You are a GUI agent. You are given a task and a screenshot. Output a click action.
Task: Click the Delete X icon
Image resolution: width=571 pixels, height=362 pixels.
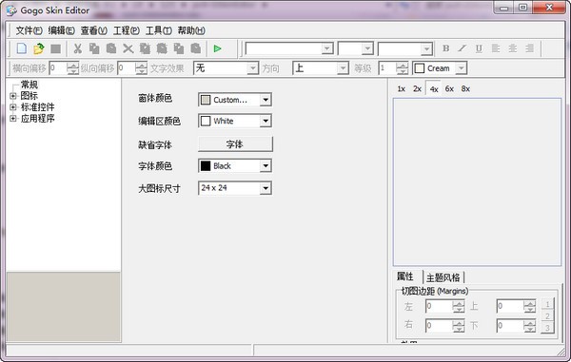(x=128, y=48)
